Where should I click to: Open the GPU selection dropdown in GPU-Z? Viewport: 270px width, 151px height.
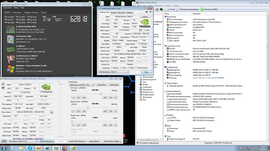(x=114, y=72)
